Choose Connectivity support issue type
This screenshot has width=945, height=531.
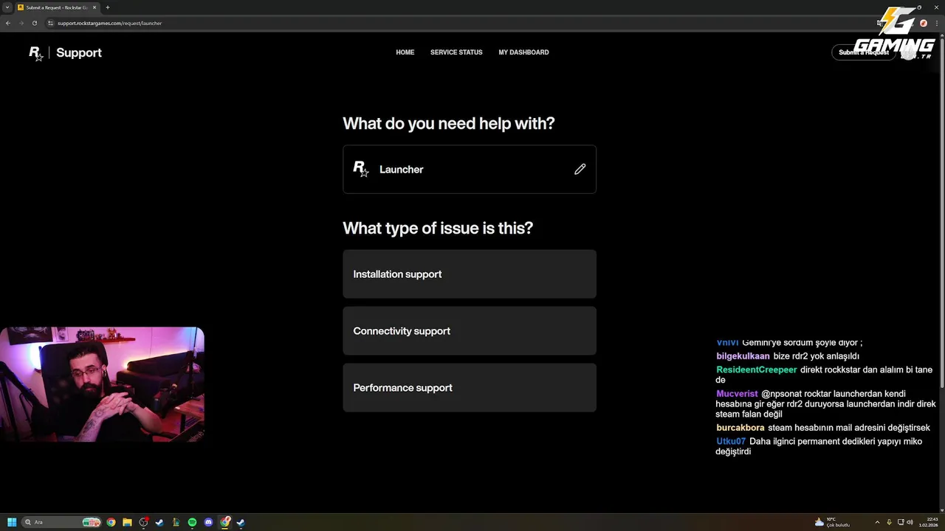(470, 330)
